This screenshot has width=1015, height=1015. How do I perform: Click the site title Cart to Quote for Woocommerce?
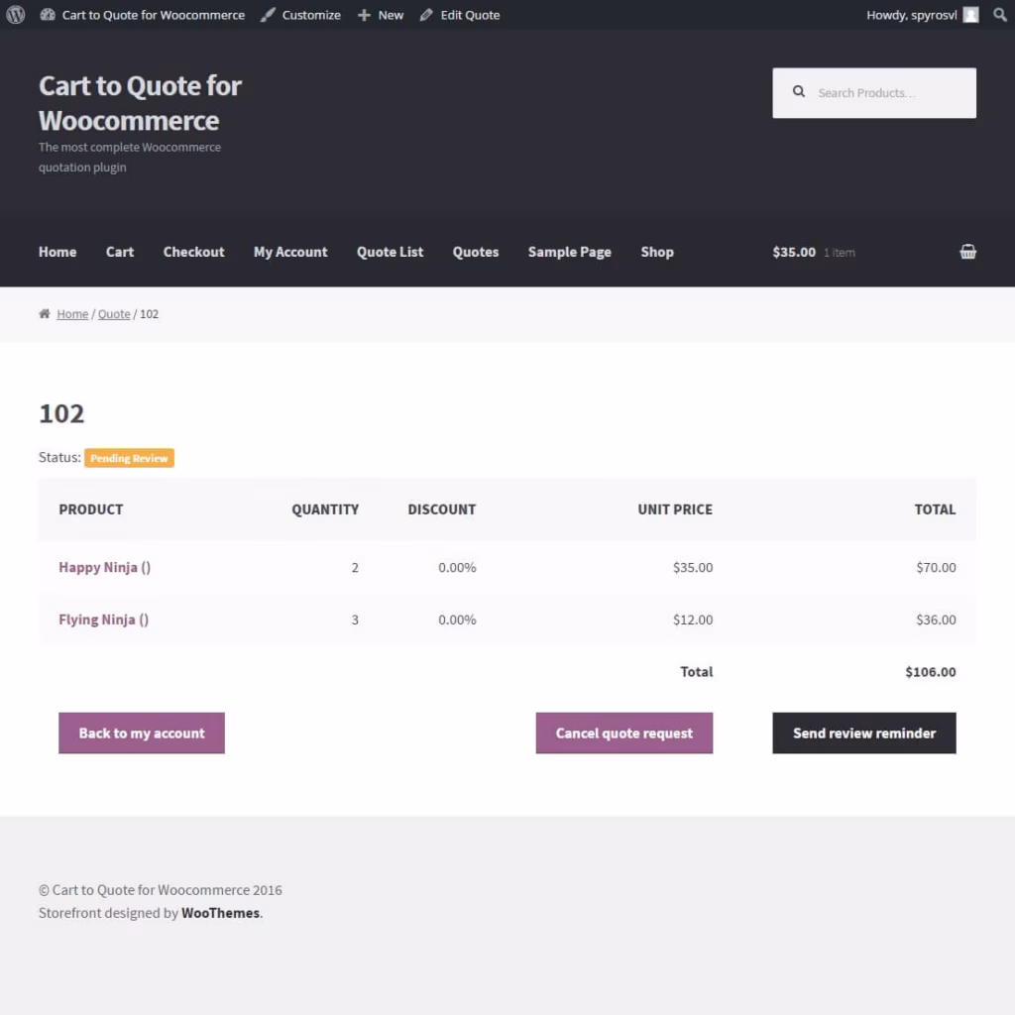pyautogui.click(x=140, y=103)
